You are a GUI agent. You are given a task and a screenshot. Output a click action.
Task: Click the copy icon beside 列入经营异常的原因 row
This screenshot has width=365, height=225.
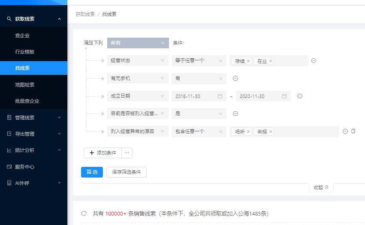tap(353, 131)
